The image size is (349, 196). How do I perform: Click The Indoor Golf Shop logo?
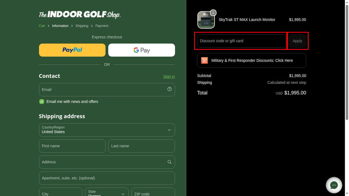[80, 15]
